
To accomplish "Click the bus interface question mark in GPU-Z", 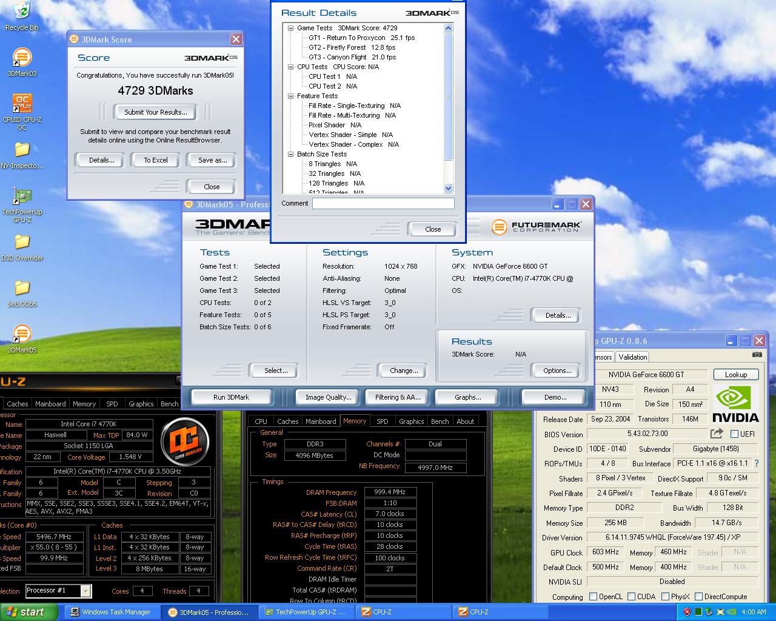I will [757, 463].
